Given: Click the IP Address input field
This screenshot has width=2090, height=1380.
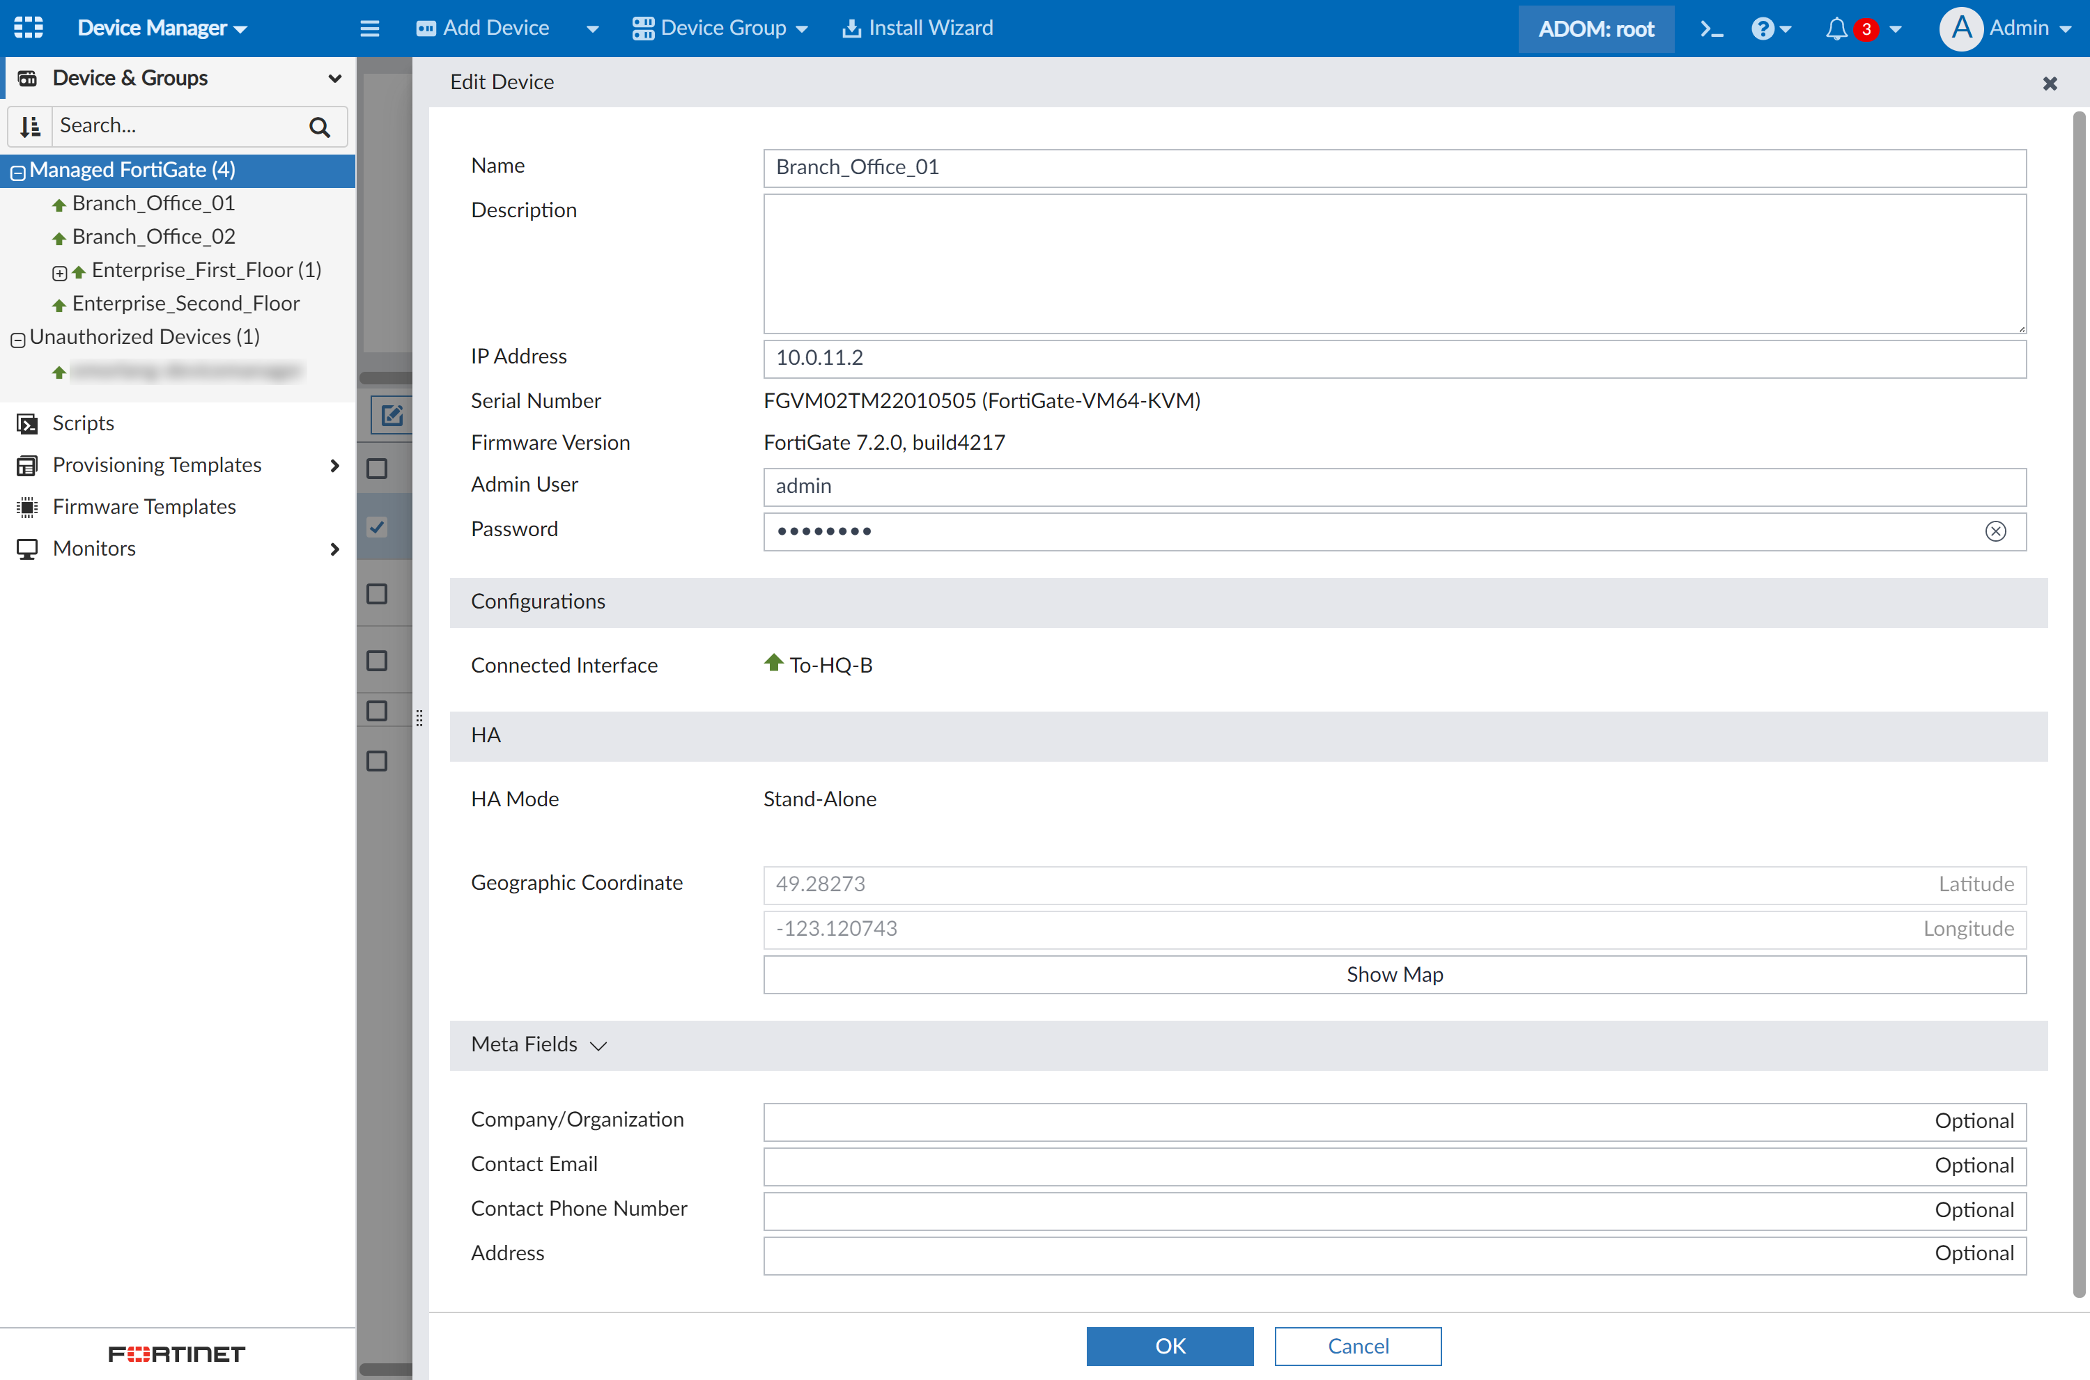Looking at the screenshot, I should coord(1393,358).
